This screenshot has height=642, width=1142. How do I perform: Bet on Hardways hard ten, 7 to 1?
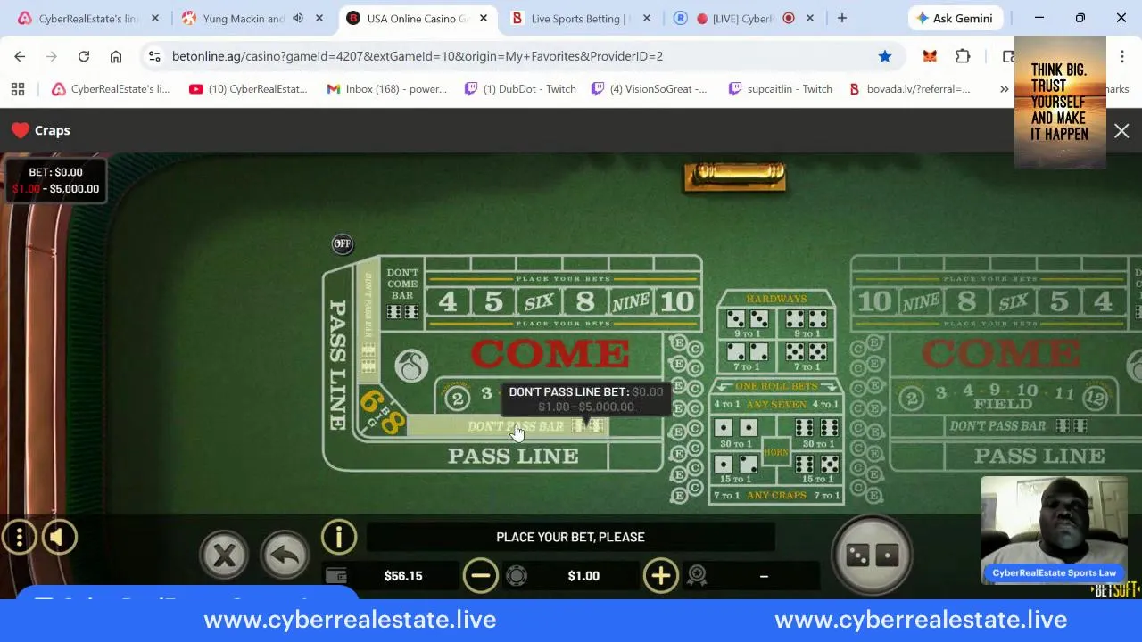805,357
